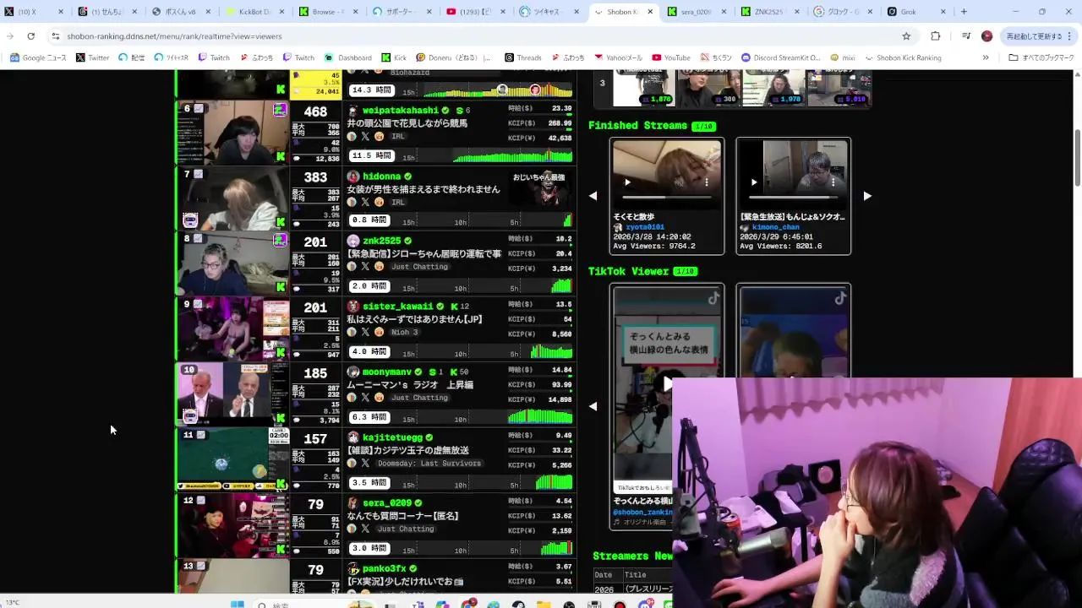Bookmark this page with the star icon

pyautogui.click(x=906, y=36)
